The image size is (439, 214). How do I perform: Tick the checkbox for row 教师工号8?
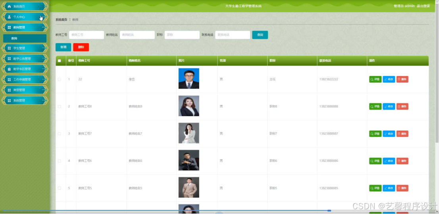click(60, 107)
